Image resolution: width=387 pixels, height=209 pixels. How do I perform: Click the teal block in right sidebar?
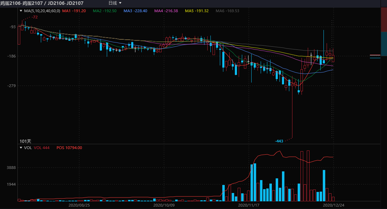point(384,44)
